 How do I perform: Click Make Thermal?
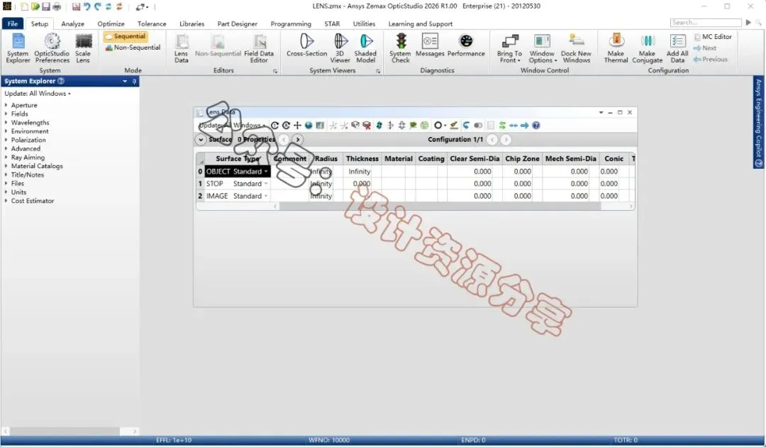pos(616,48)
